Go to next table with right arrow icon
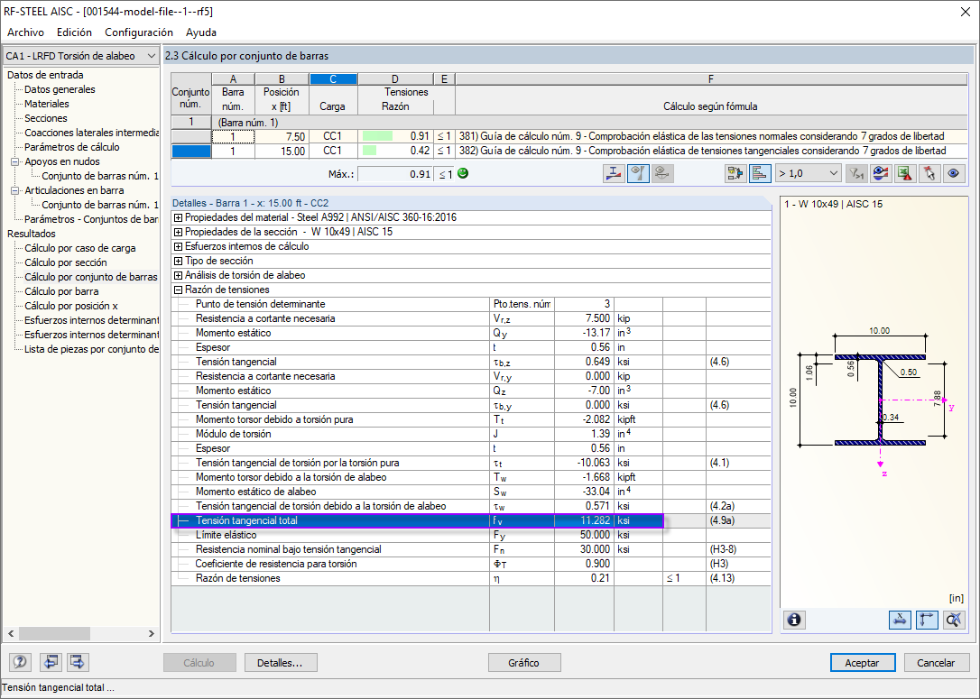This screenshot has width=980, height=699. [77, 663]
